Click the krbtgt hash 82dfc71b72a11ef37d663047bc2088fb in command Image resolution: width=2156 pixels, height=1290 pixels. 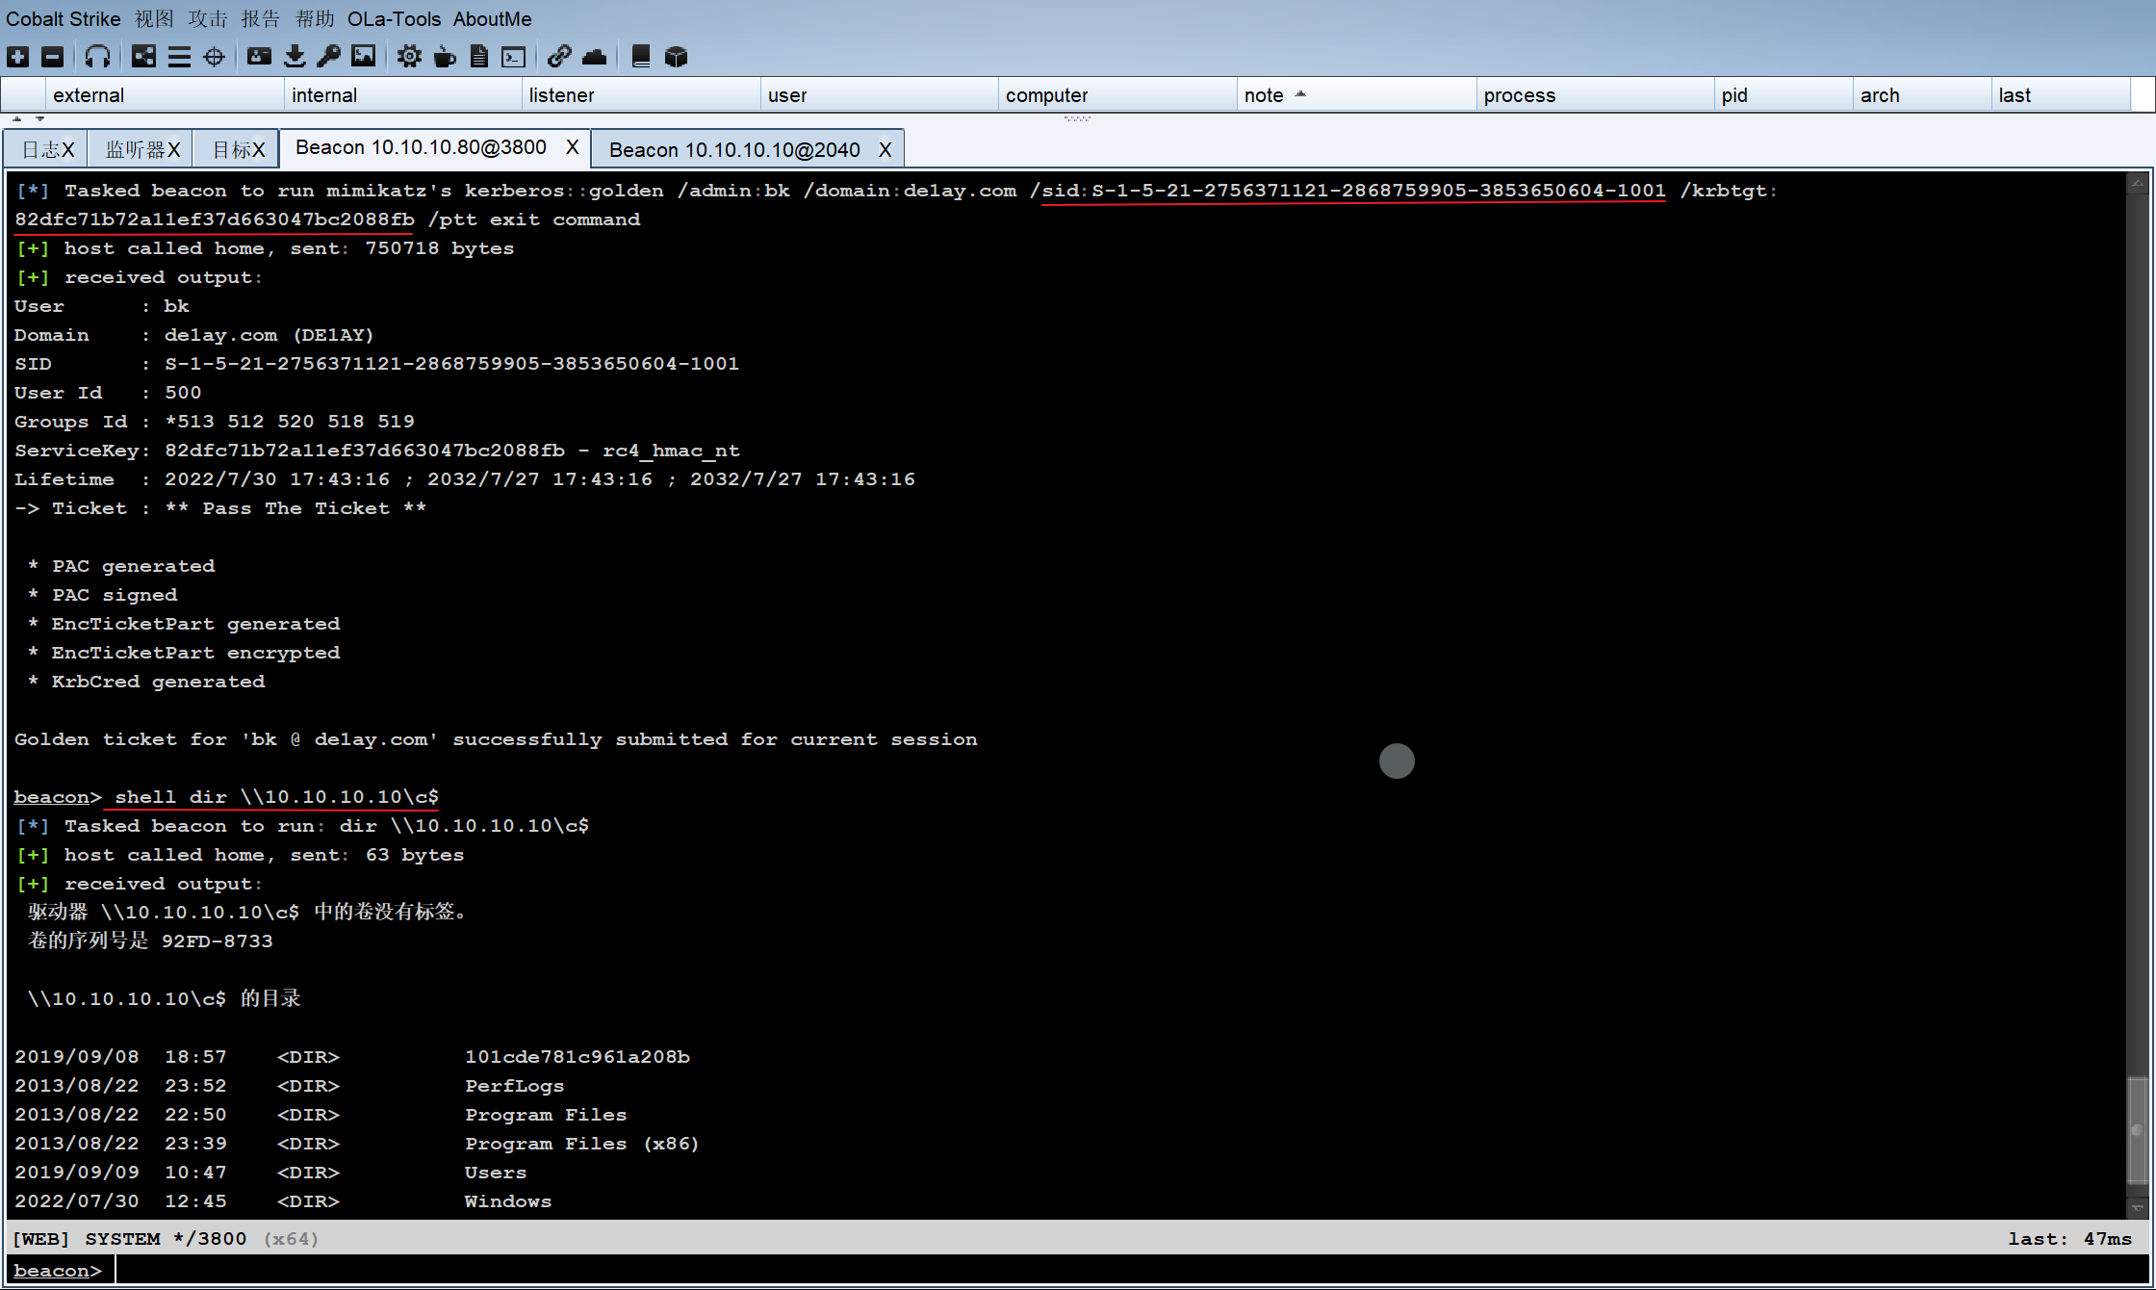215,219
